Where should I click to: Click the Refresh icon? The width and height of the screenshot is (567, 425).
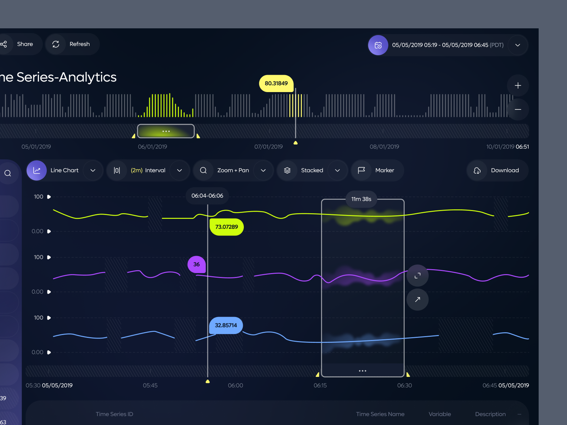tap(56, 44)
